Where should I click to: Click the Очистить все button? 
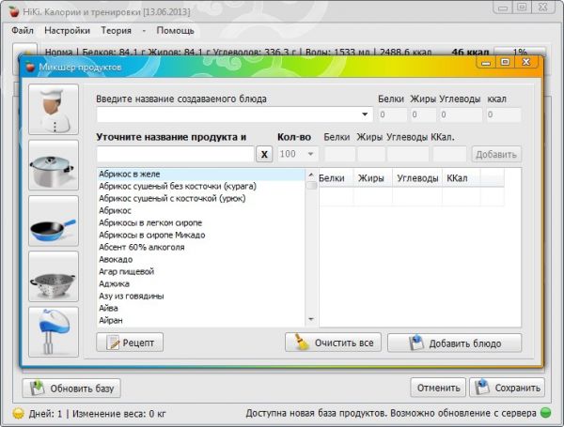pos(333,343)
